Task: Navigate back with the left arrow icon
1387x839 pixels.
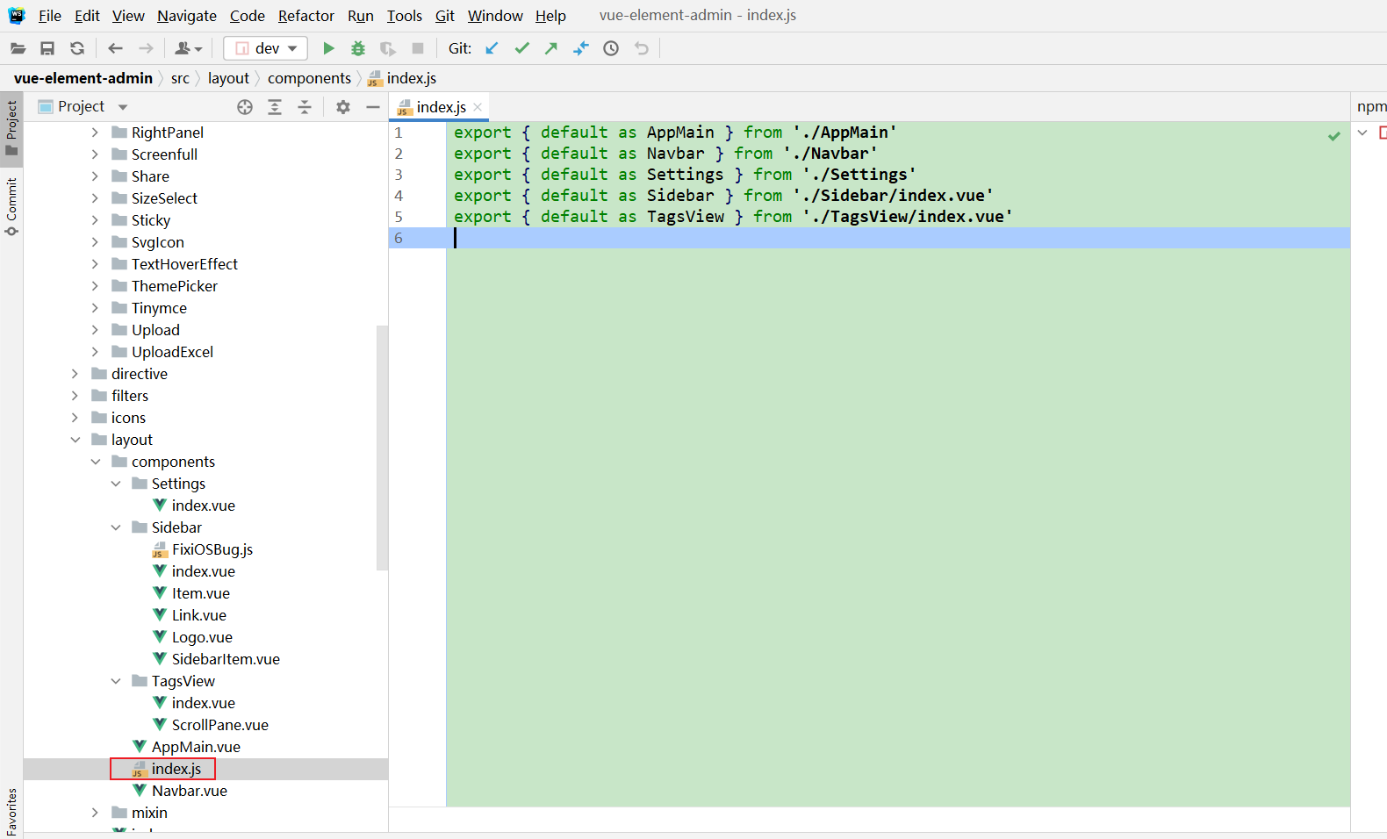Action: 115,48
